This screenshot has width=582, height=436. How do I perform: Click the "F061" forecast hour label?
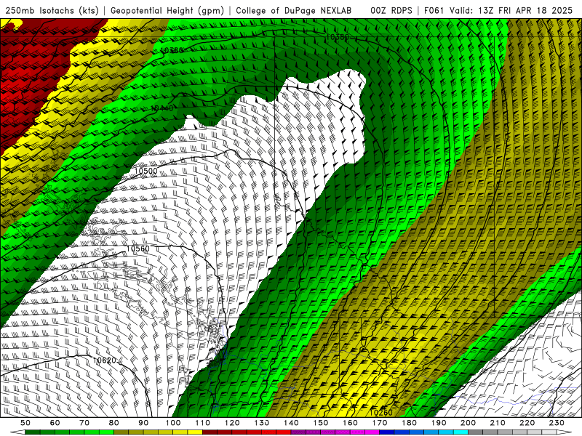coord(434,10)
